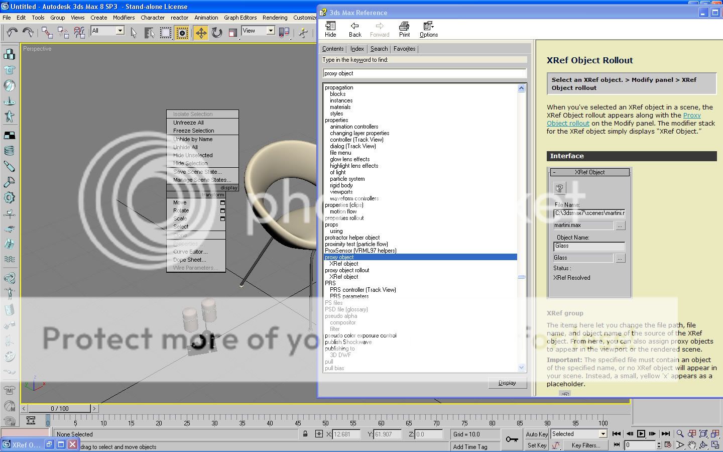Image resolution: width=723 pixels, height=452 pixels.
Task: Click index list scrollbar down arrow
Action: click(x=521, y=368)
